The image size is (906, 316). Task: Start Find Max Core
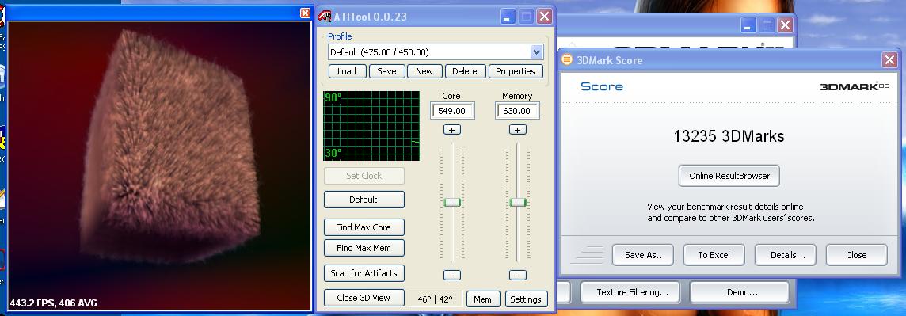(364, 227)
